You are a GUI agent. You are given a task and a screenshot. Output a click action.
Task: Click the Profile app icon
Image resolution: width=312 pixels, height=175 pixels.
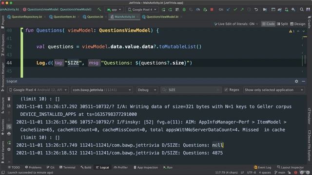(198, 10)
